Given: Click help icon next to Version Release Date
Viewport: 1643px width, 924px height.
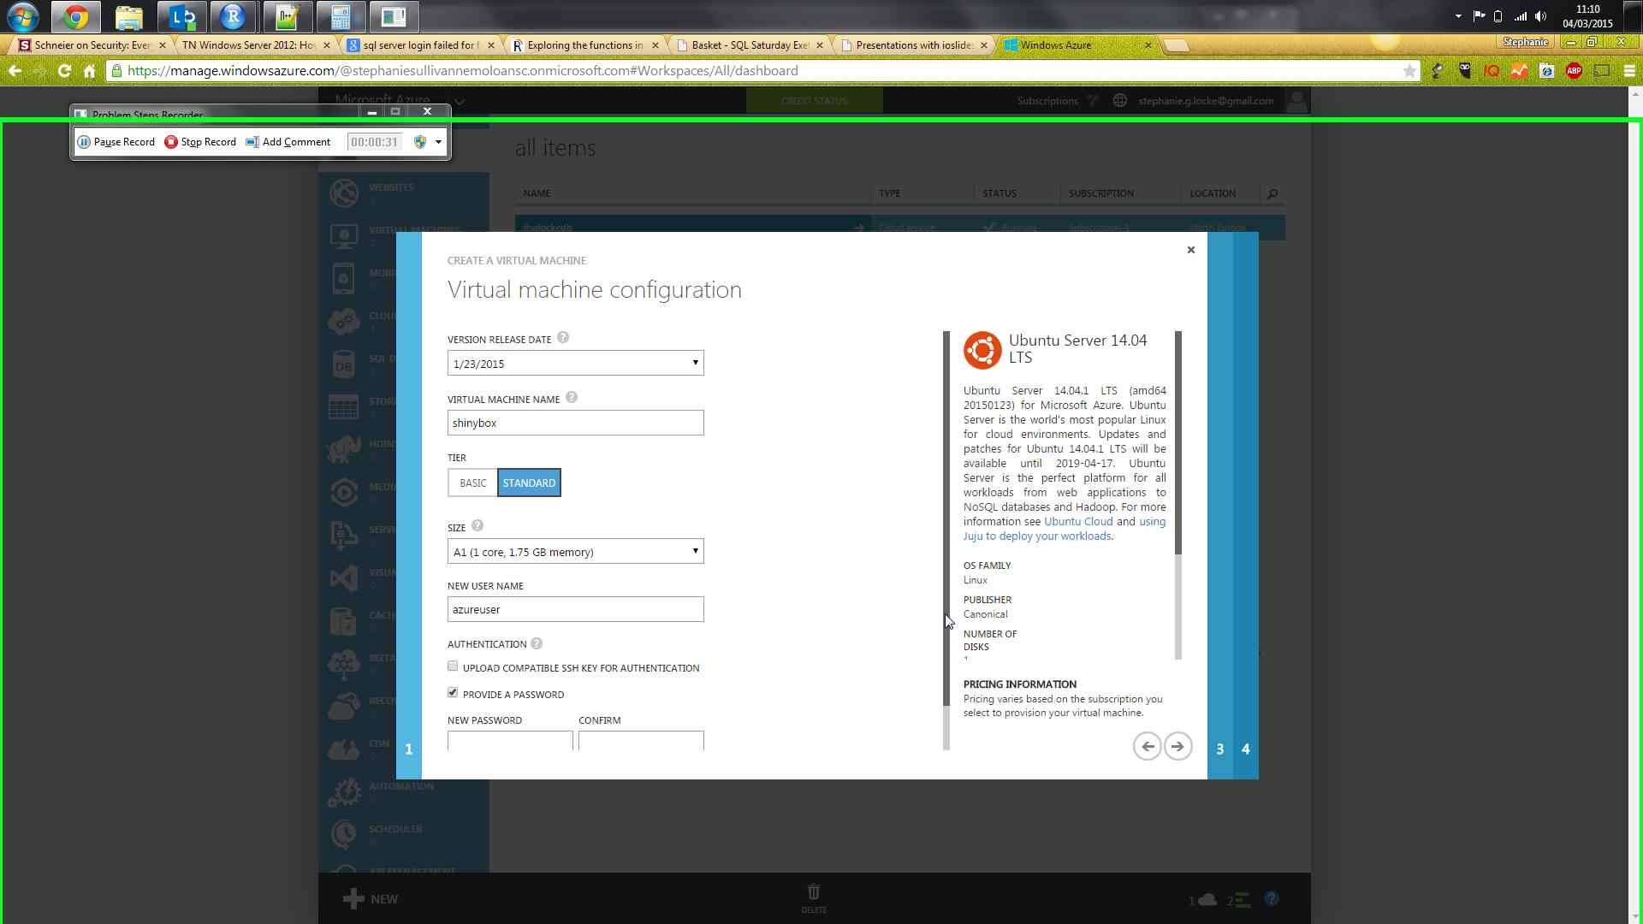Looking at the screenshot, I should 563,338.
